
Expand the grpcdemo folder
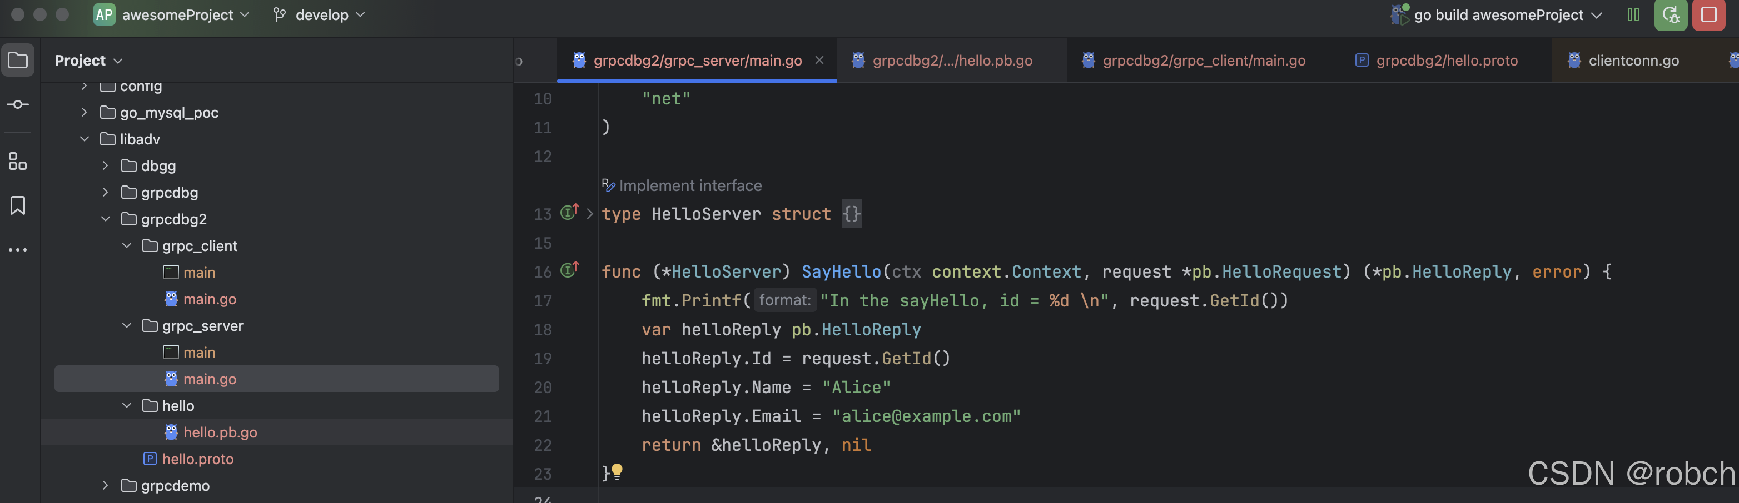pos(105,485)
